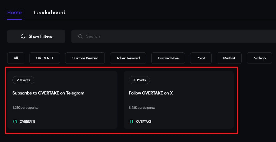Filter by Discord Role
This screenshot has height=142, width=276.
point(168,58)
